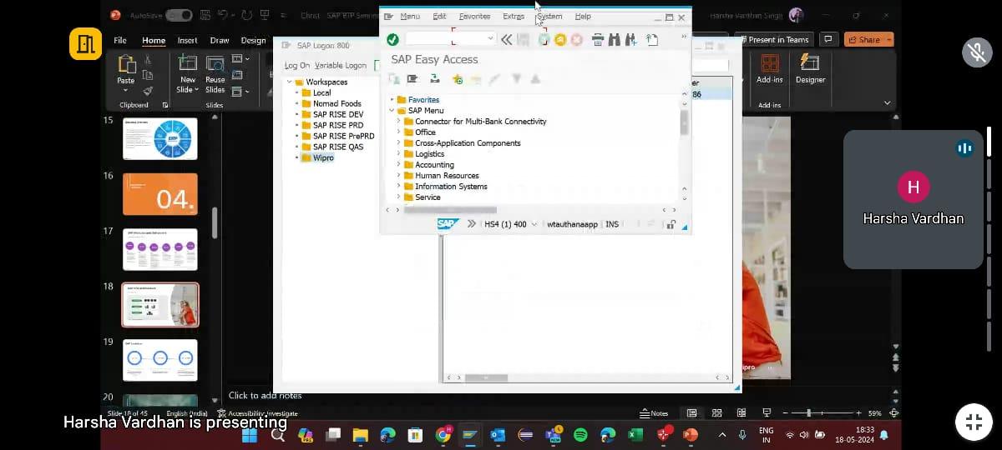Open the SAP Help menu
1002x450 pixels.
coord(583,17)
